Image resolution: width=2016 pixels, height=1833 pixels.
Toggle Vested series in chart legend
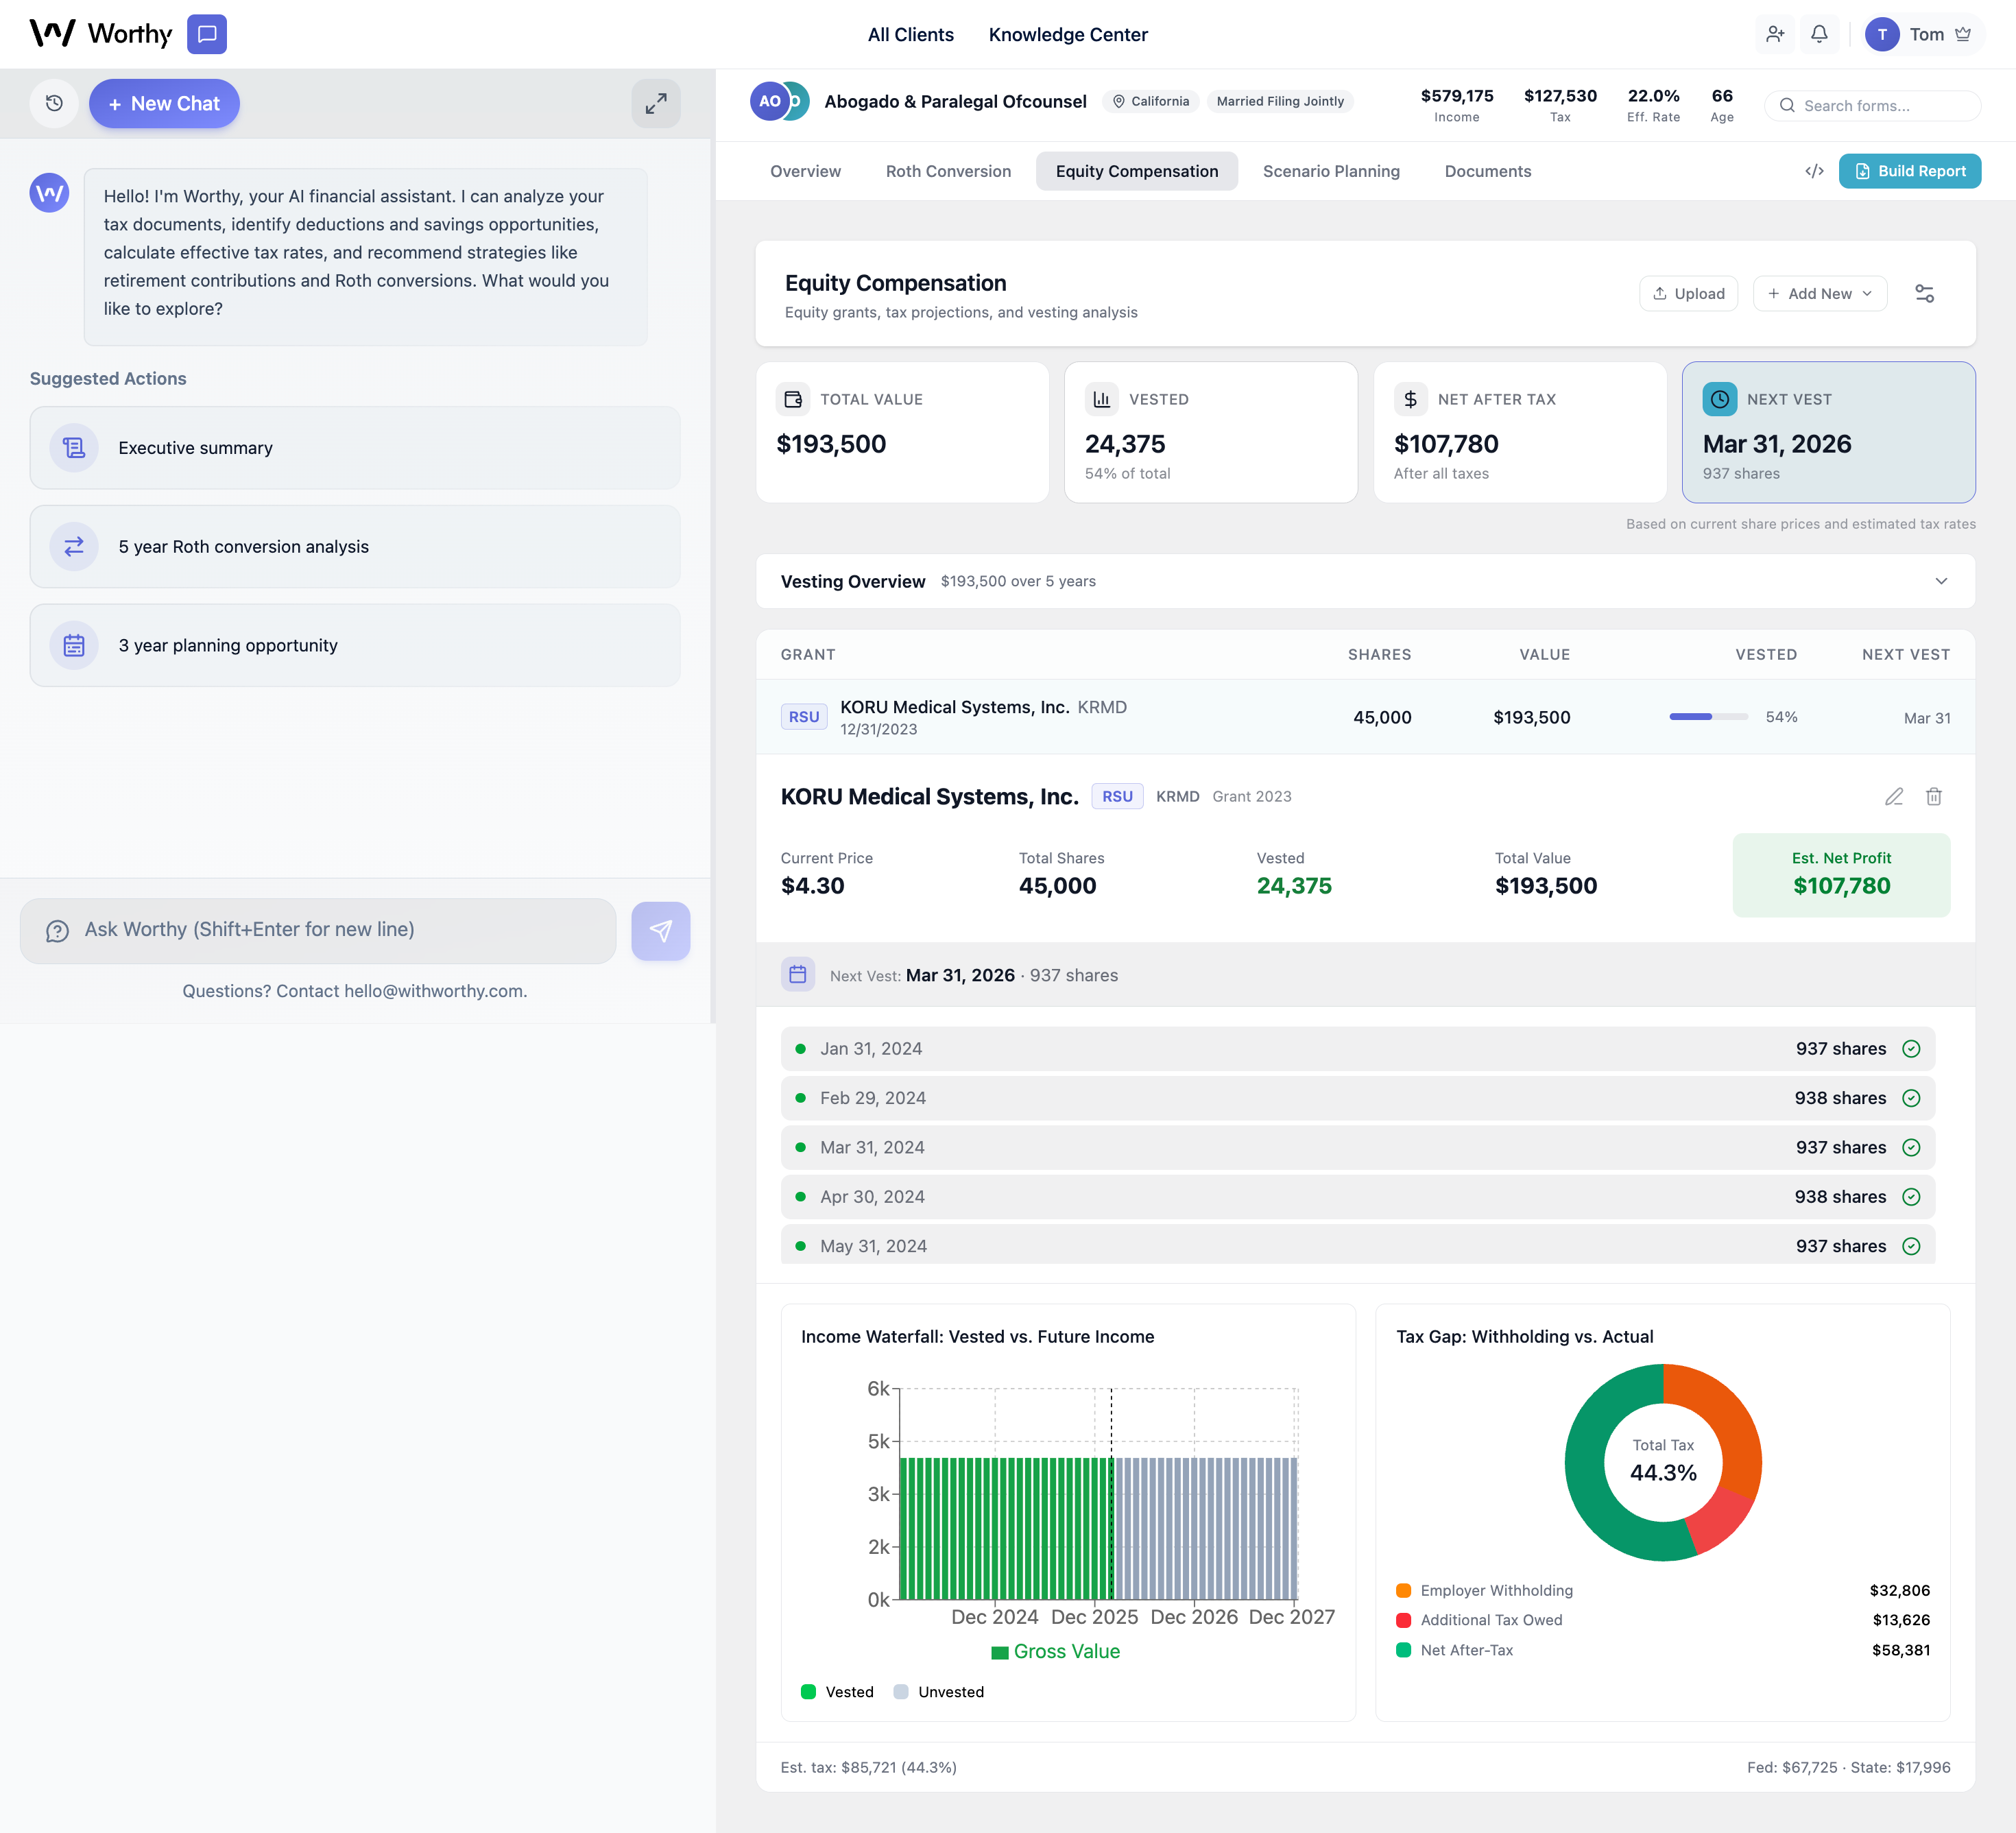pyautogui.click(x=837, y=1692)
